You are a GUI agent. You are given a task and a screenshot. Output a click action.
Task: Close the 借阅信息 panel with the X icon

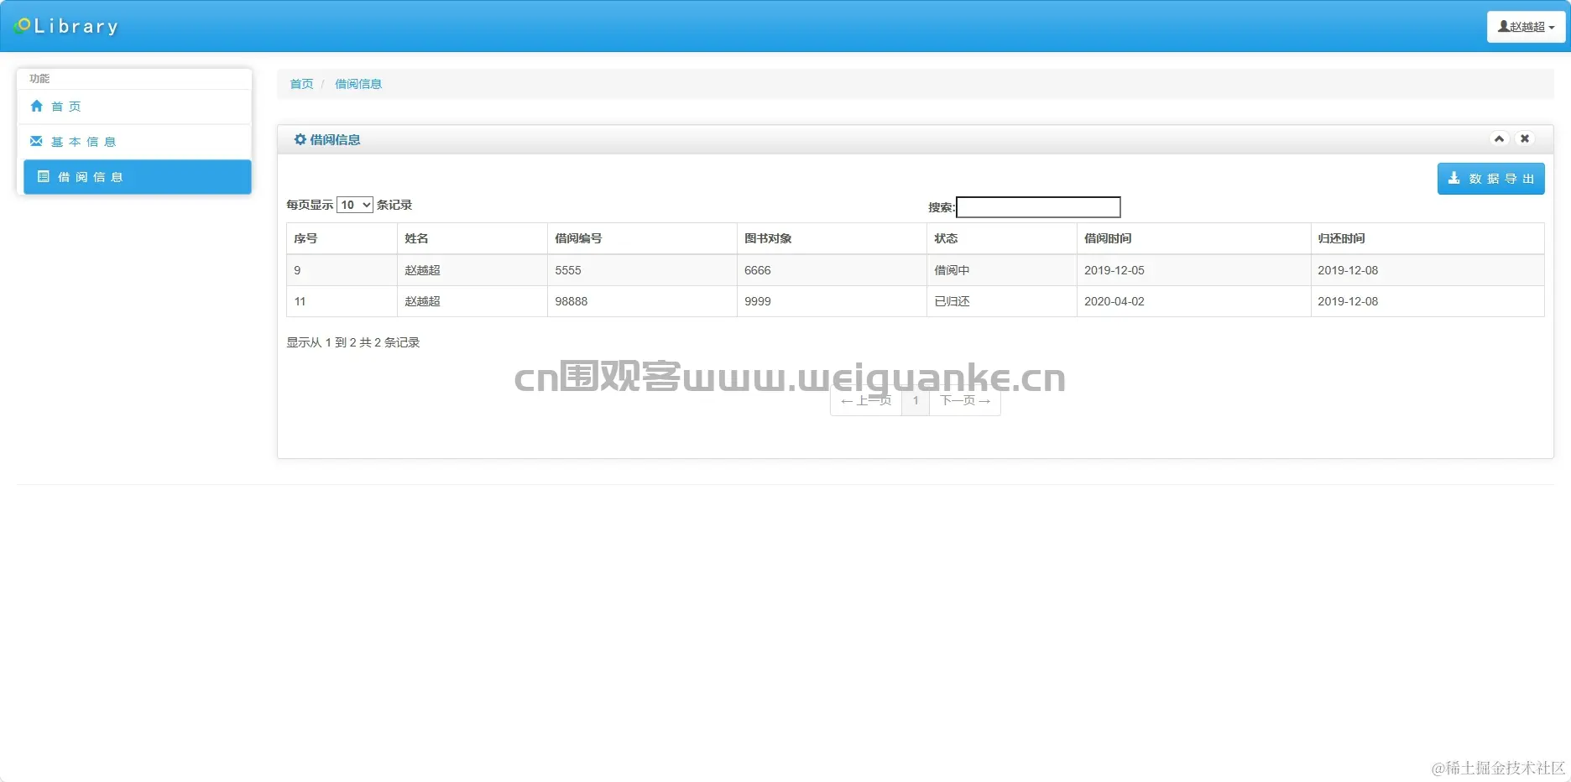tap(1525, 138)
